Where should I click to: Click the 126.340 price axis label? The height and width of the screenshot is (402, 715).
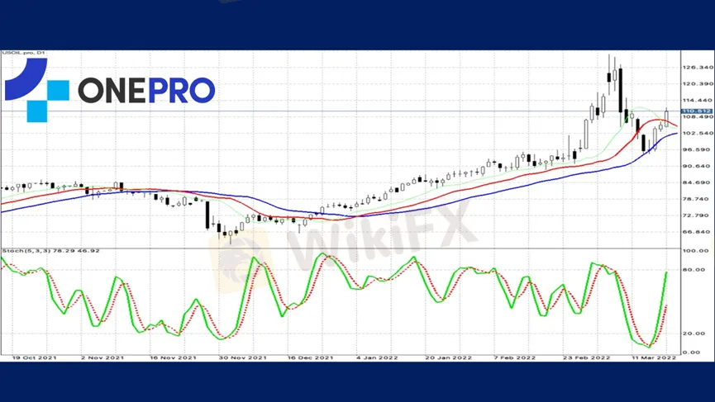click(x=695, y=67)
